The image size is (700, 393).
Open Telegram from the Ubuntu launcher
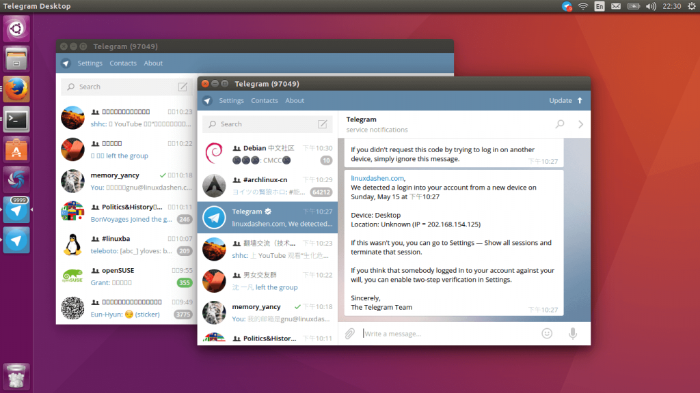click(15, 209)
